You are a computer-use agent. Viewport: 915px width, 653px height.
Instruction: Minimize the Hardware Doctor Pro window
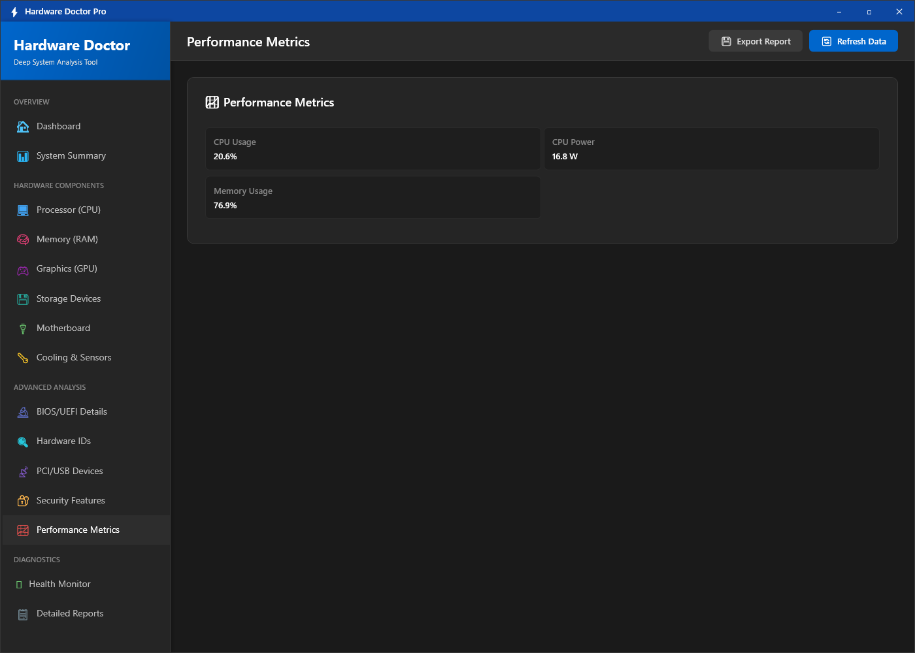[x=839, y=12]
